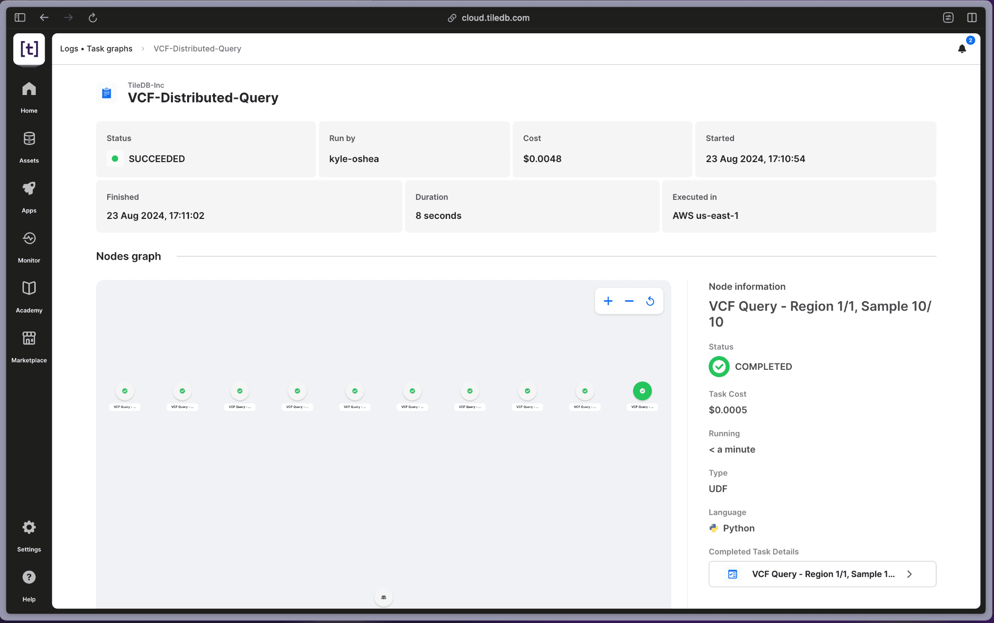Select the highlighted tenth VCF Query node
This screenshot has width=994, height=623.
click(642, 391)
